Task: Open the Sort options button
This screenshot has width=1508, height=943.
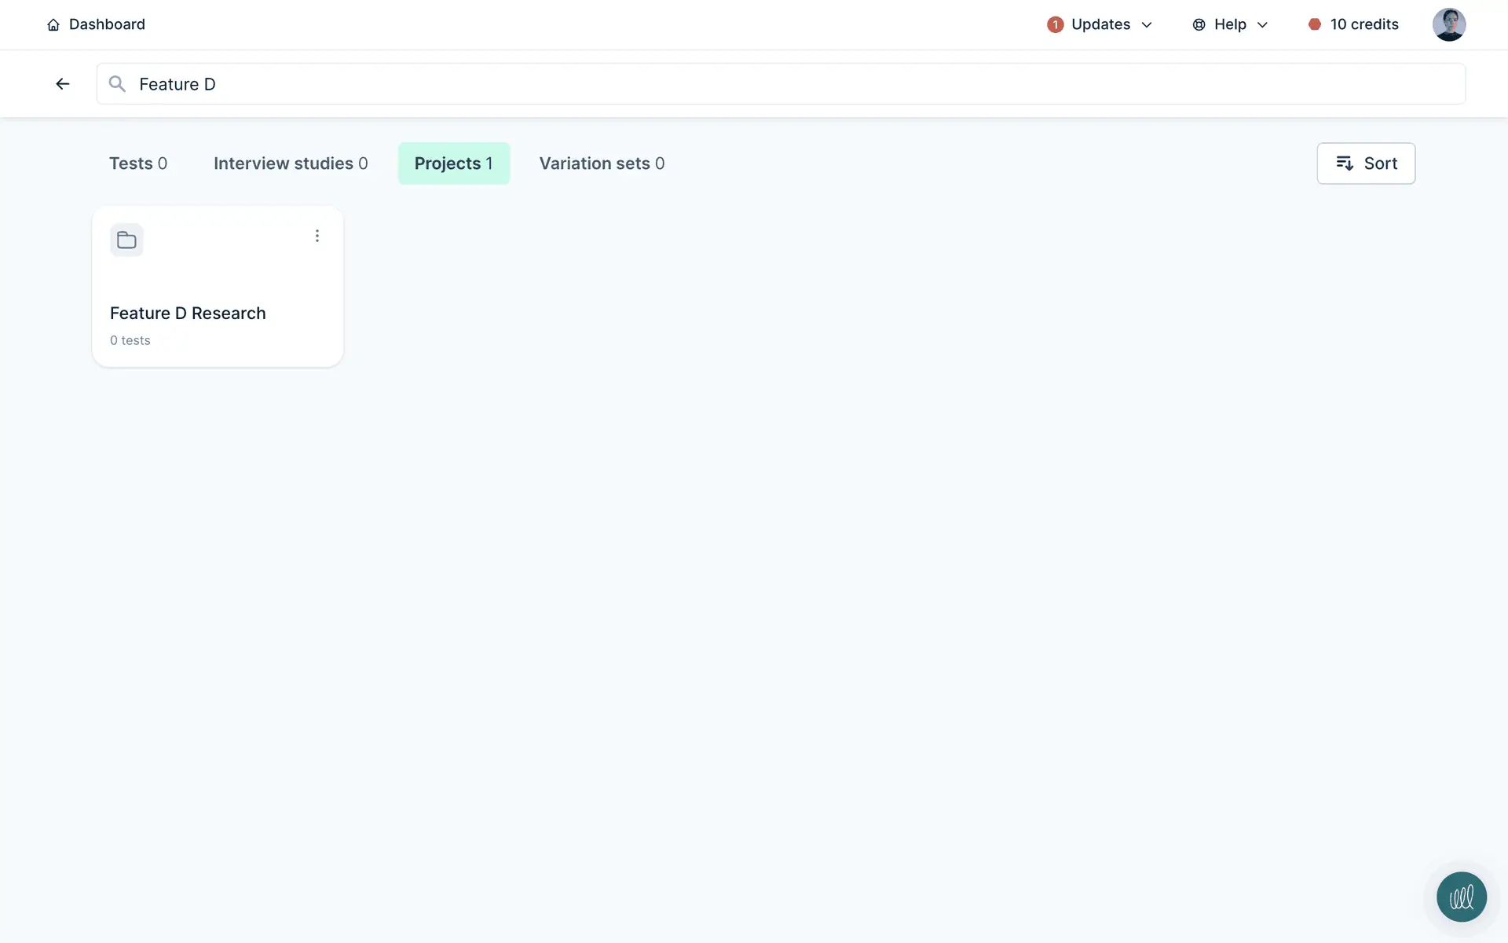Action: click(1365, 163)
